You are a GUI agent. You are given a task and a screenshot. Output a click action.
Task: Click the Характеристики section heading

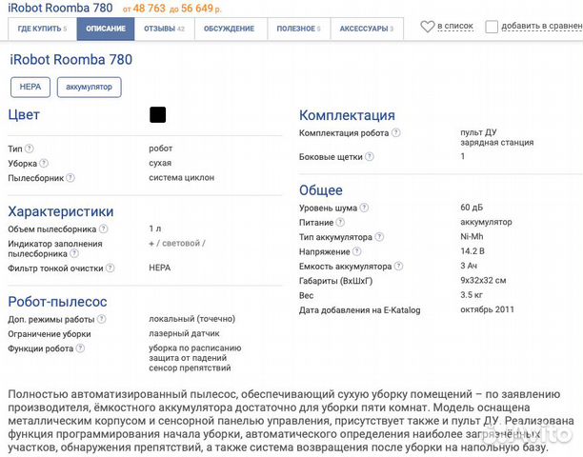[x=61, y=211]
